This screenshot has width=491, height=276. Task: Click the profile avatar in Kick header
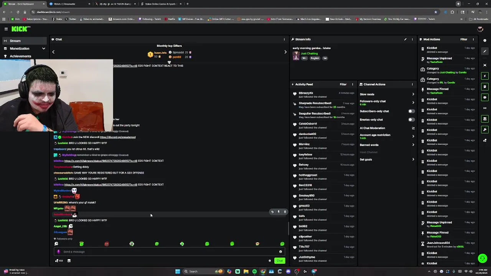[x=480, y=29]
